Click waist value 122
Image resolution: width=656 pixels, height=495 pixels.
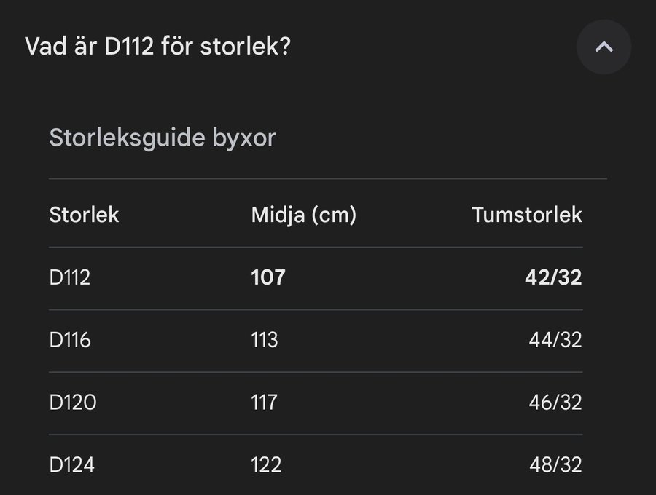click(266, 464)
